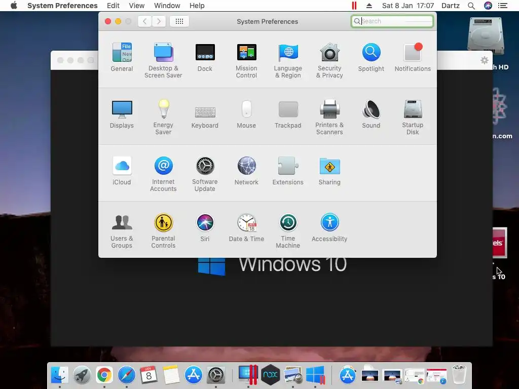This screenshot has width=519, height=389.
Task: Open Startup Disk preferences
Action: (x=413, y=117)
